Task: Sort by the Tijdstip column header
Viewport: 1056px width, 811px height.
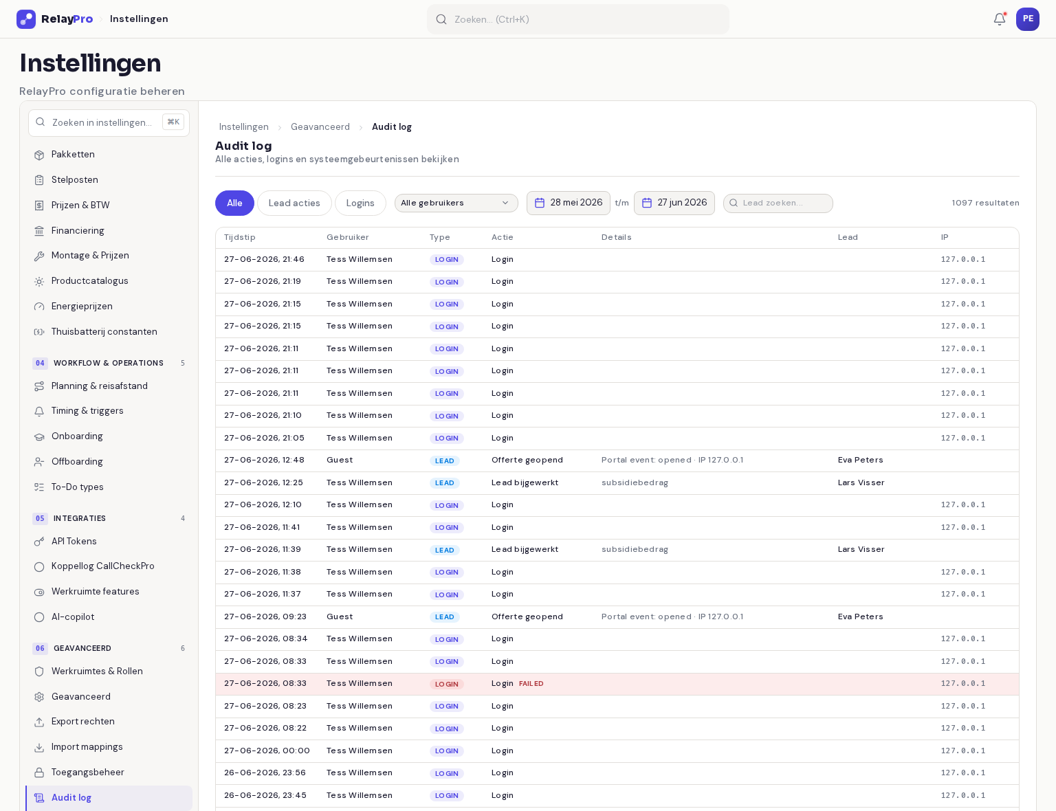Action: [240, 238]
